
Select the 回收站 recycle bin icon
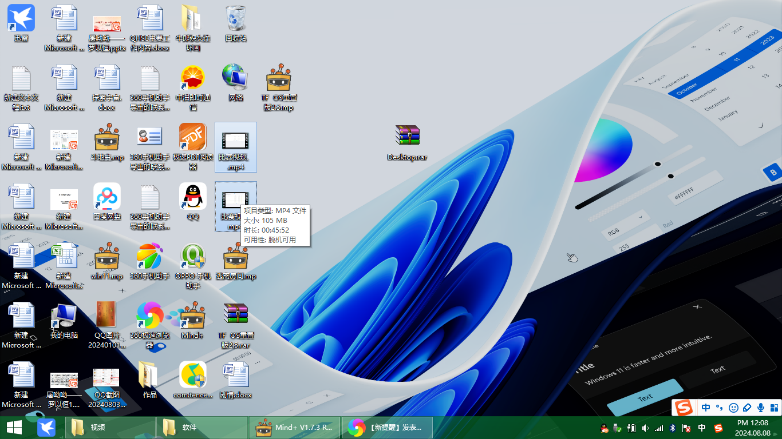pos(235,23)
